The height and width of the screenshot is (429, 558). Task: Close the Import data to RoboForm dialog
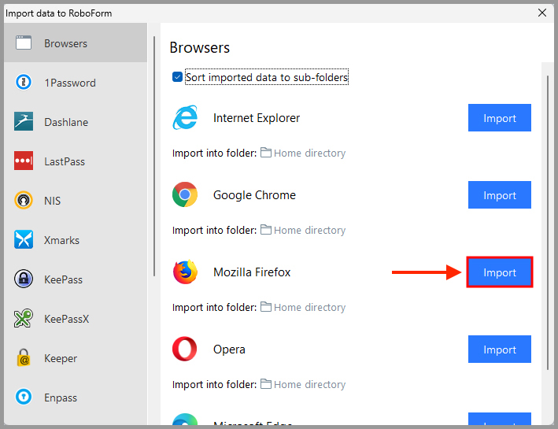[x=541, y=12]
